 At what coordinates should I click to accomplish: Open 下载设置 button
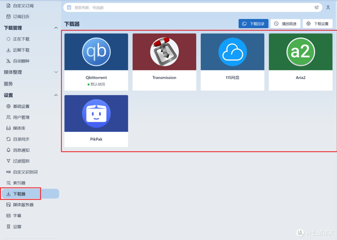[318, 24]
